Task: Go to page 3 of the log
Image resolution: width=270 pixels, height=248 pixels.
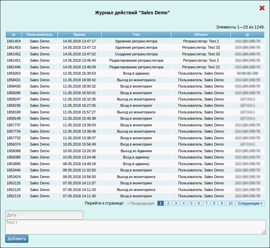Action: pos(176,203)
